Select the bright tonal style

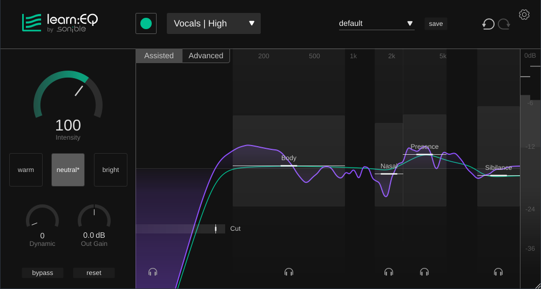point(111,170)
